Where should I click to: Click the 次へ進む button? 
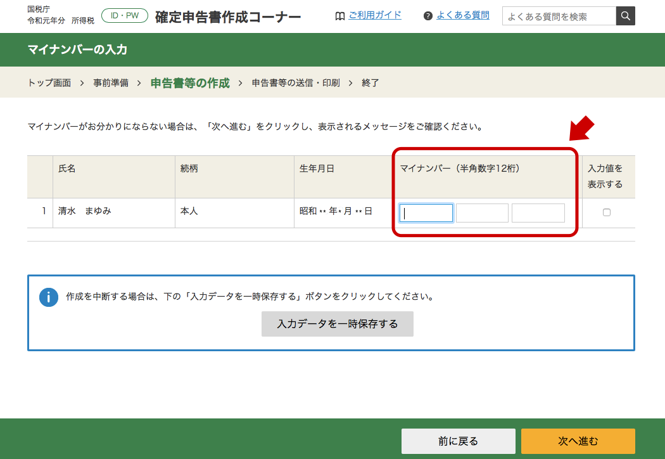(578, 441)
